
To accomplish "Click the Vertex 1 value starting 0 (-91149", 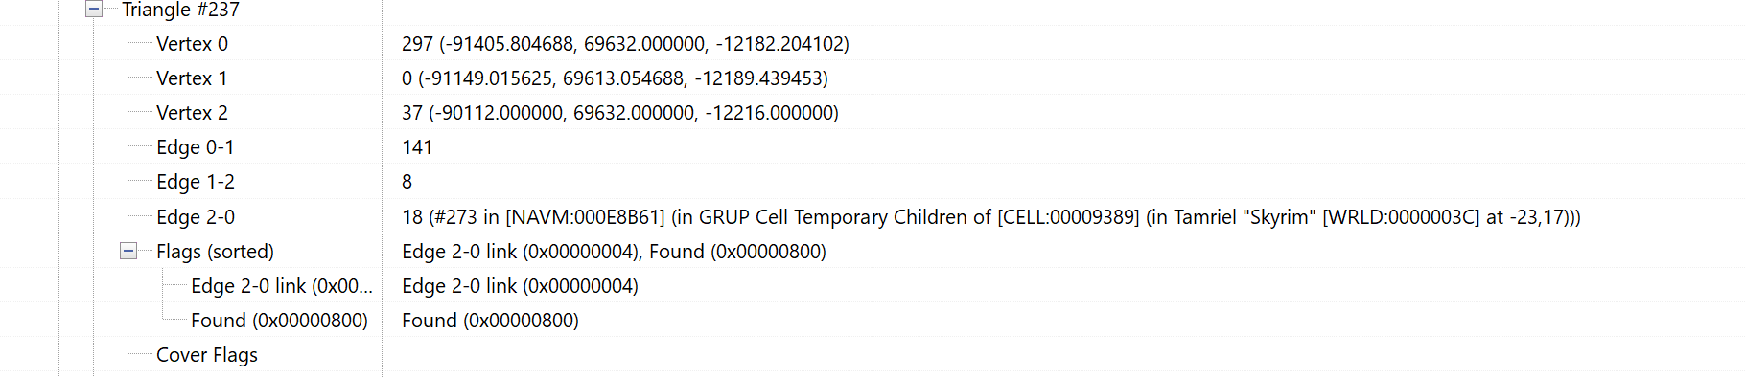I will coord(615,78).
